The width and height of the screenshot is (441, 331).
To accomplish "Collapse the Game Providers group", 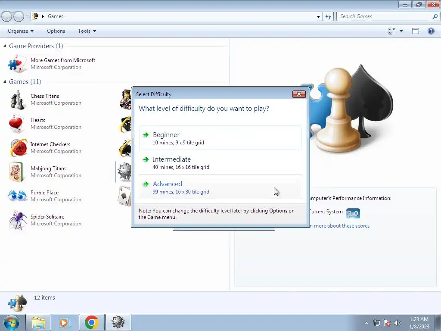I will pyautogui.click(x=5, y=46).
